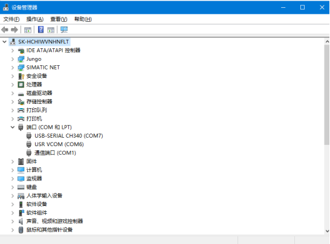The image size is (330, 244).
Task: Expand the IDE ATA/ATAPI 控制器 node
Action: tap(13, 51)
